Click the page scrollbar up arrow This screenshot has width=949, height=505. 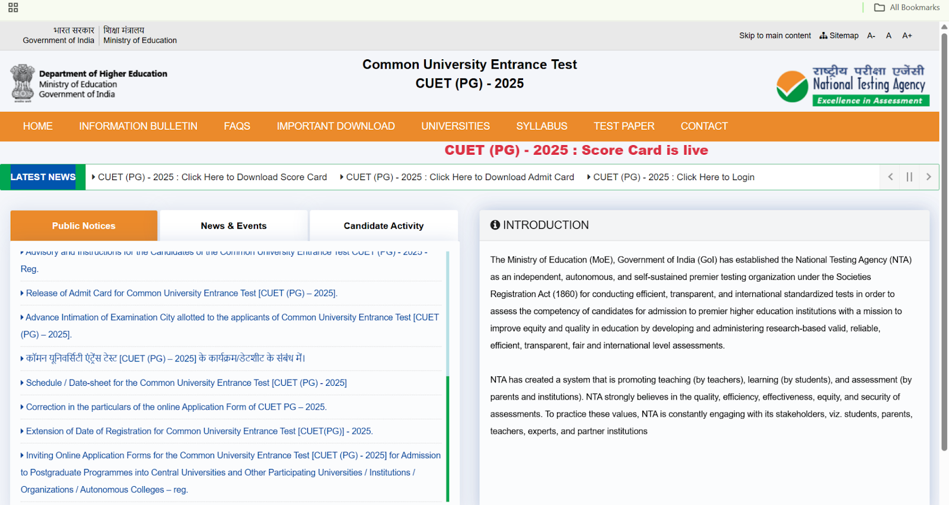click(944, 26)
